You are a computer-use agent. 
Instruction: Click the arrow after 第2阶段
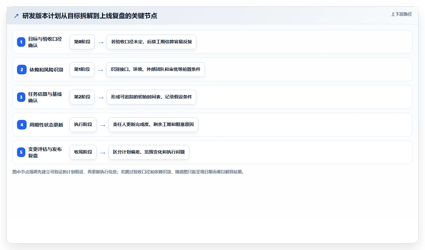pos(101,97)
